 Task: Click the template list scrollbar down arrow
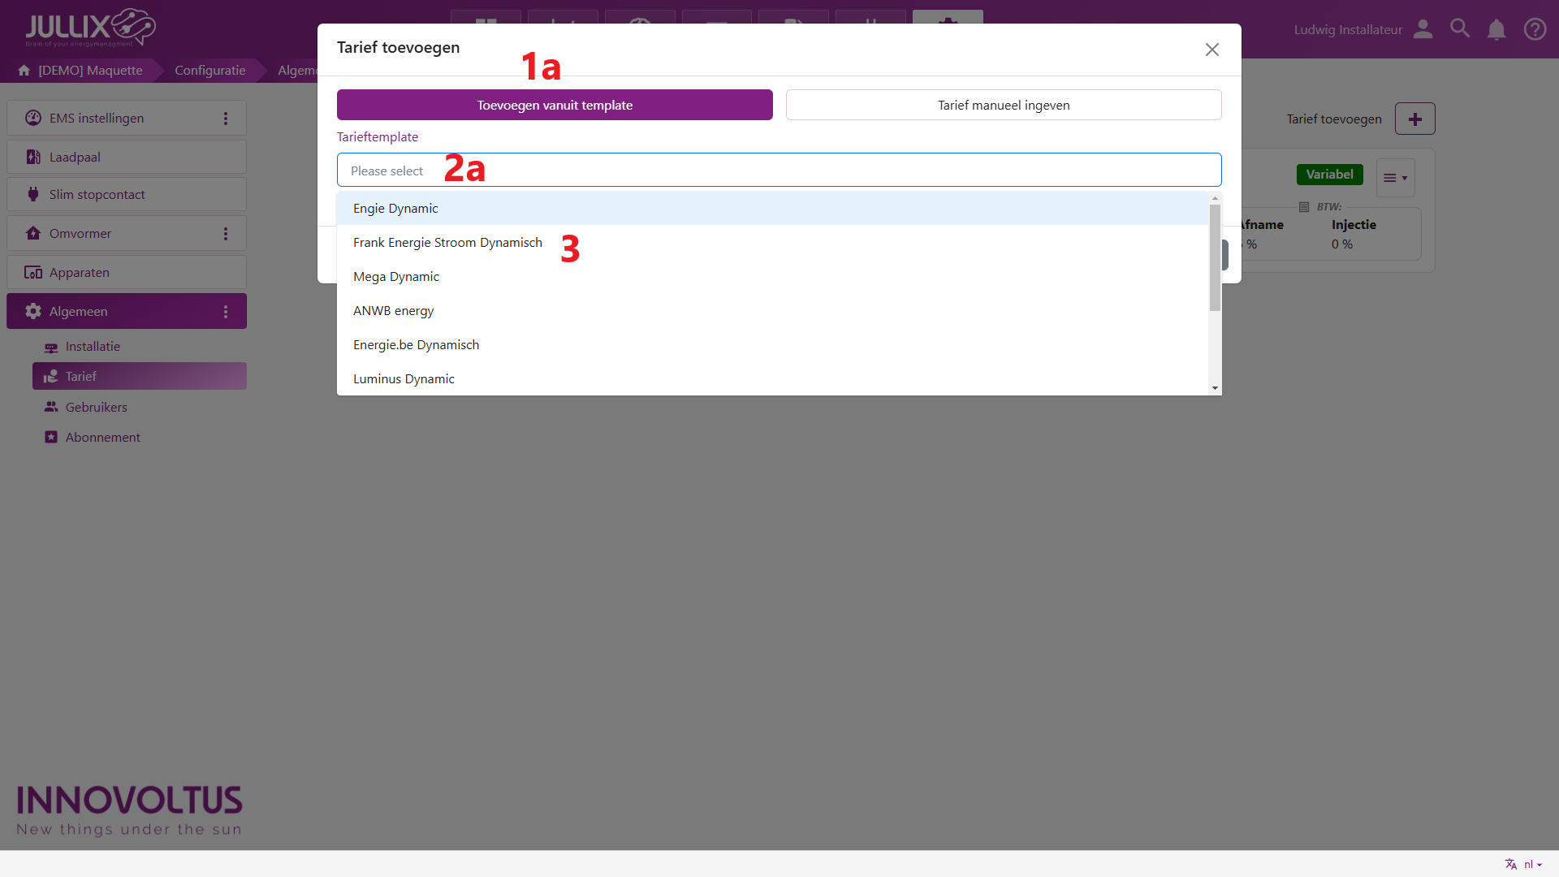[1215, 388]
